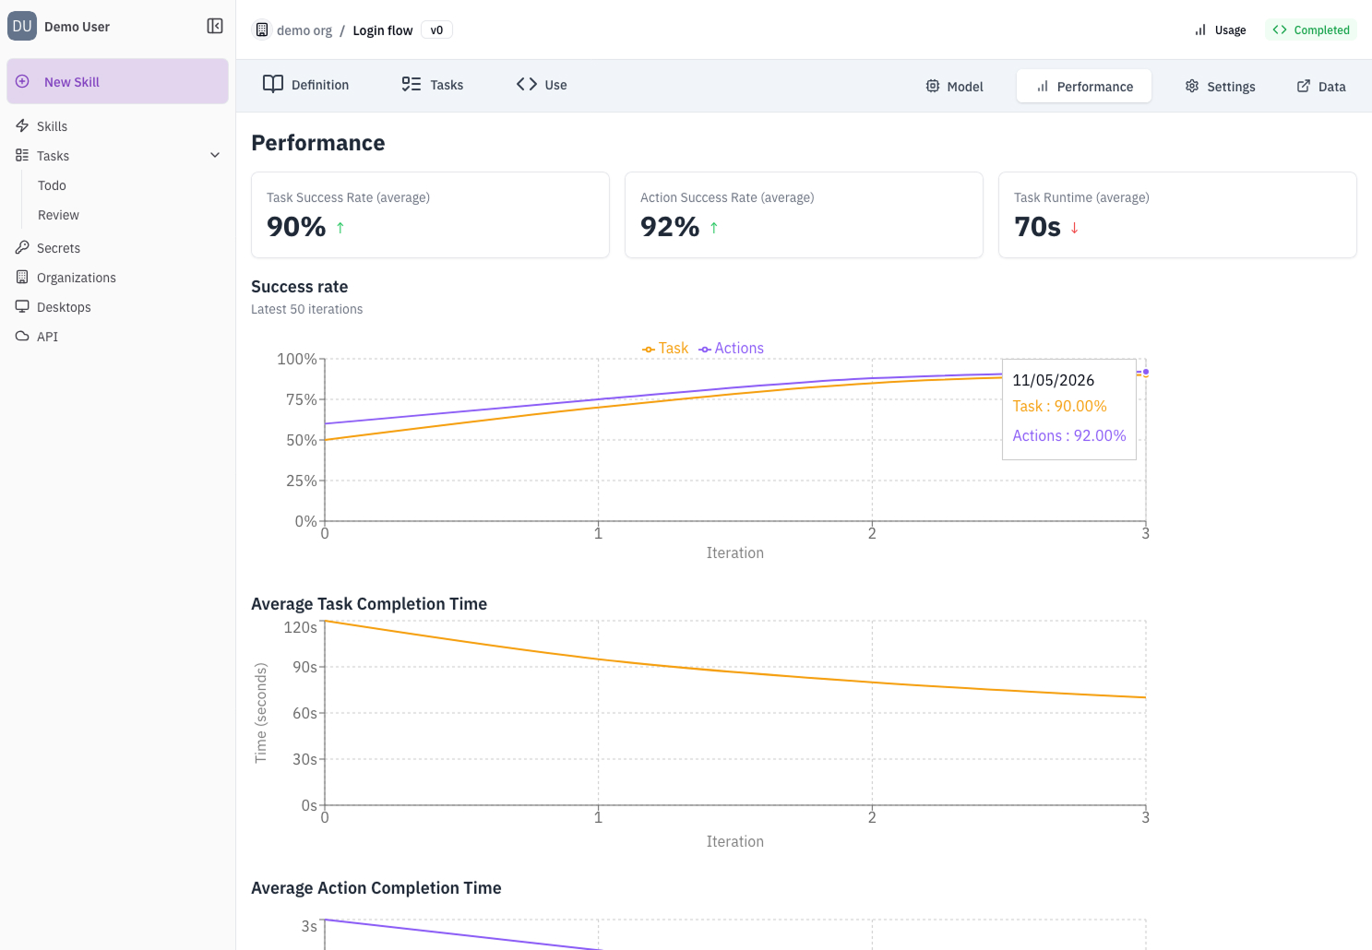
Task: Click the Usage bar chart icon
Action: pyautogui.click(x=1200, y=30)
